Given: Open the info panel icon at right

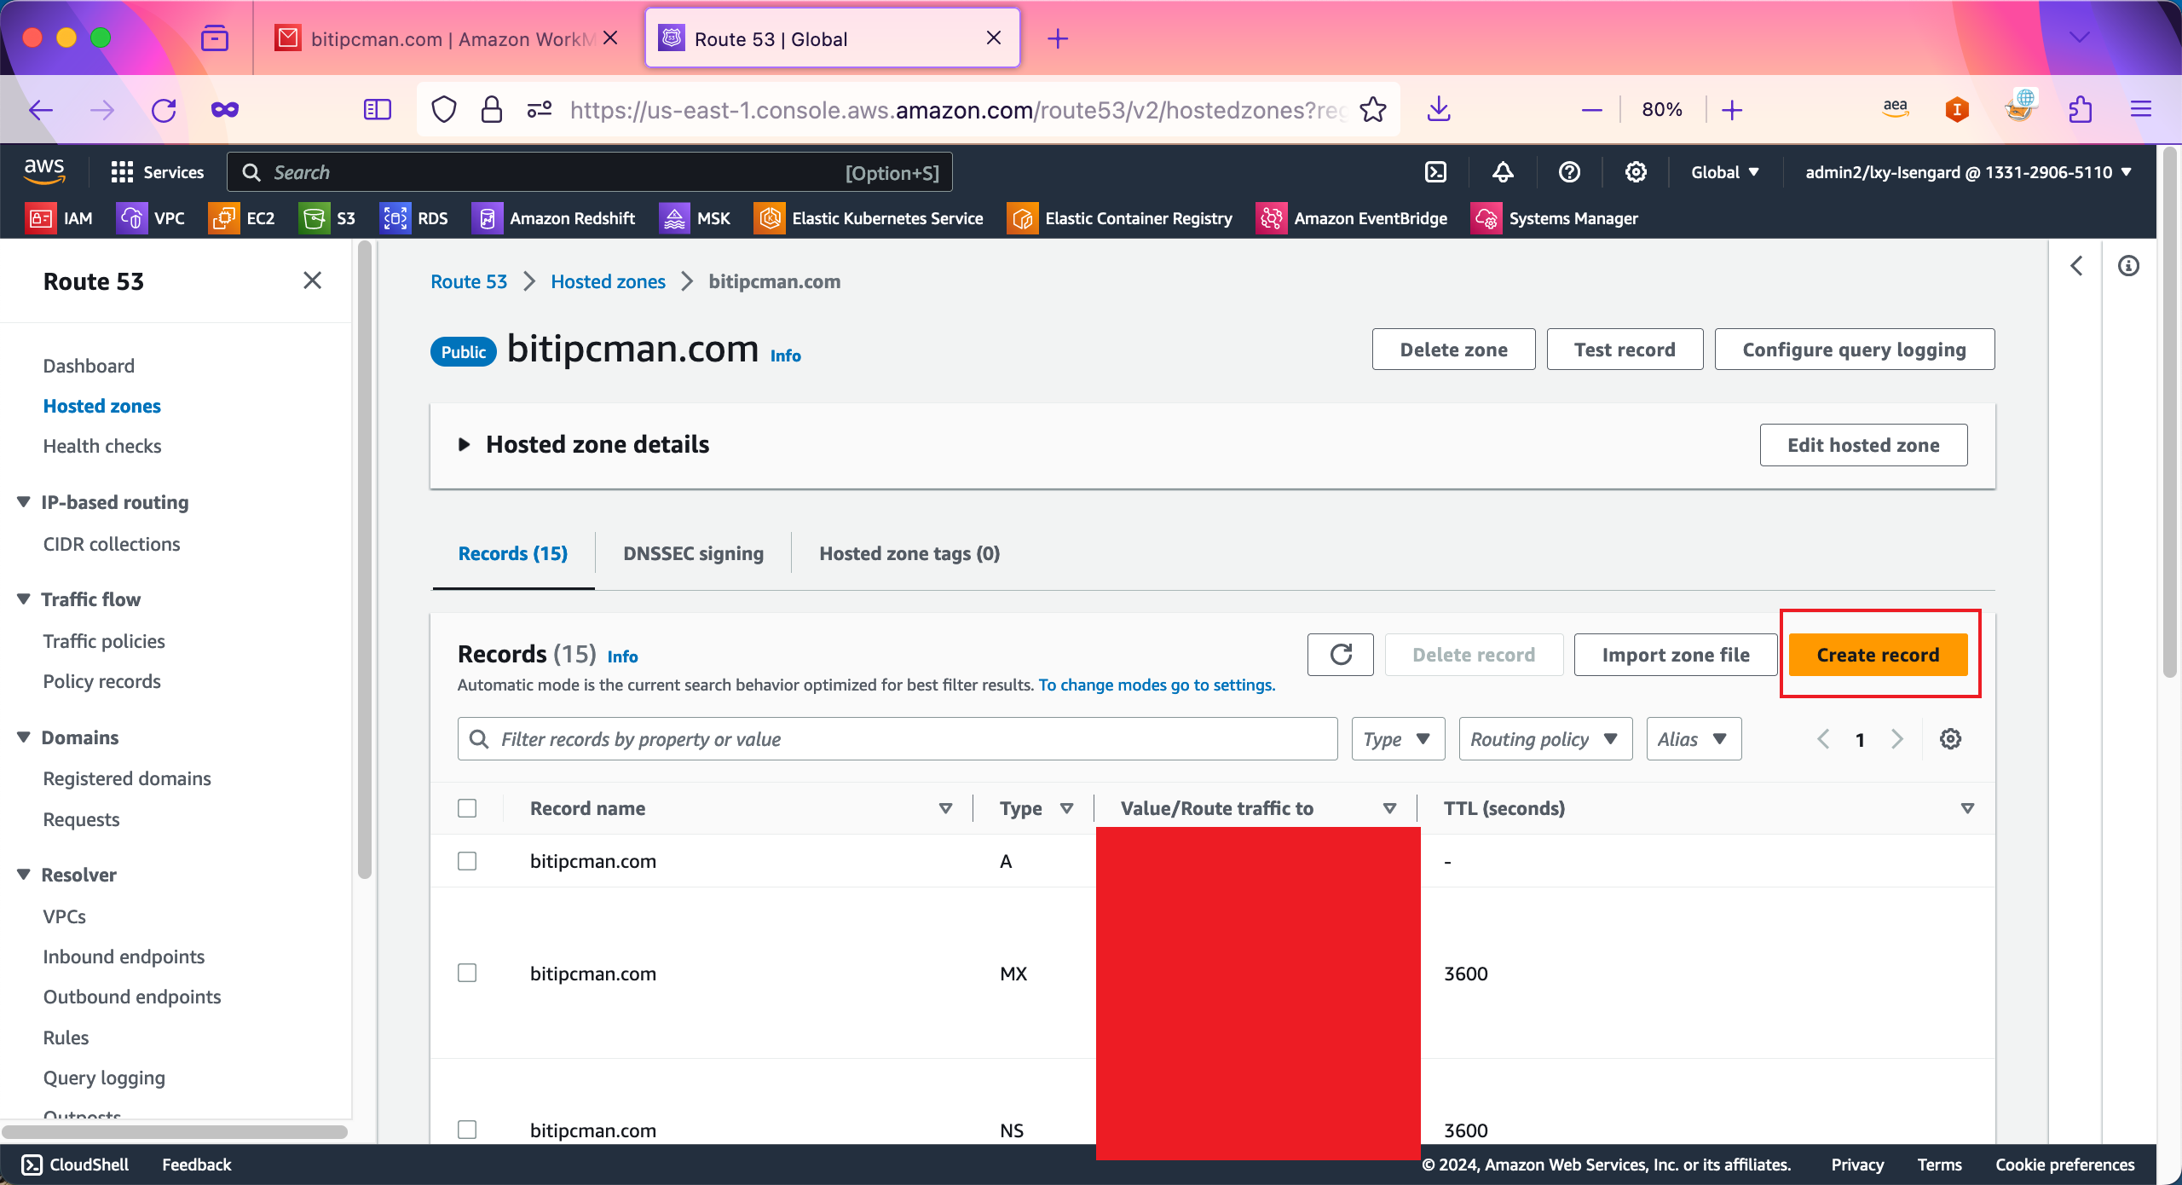Looking at the screenshot, I should click(x=2128, y=266).
